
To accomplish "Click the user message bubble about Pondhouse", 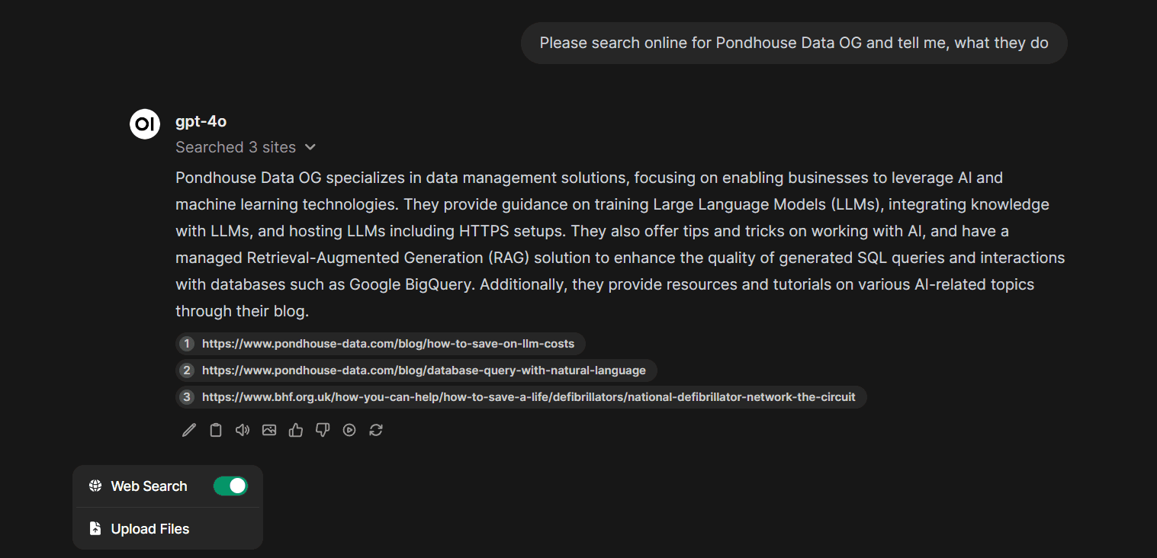I will click(x=793, y=43).
